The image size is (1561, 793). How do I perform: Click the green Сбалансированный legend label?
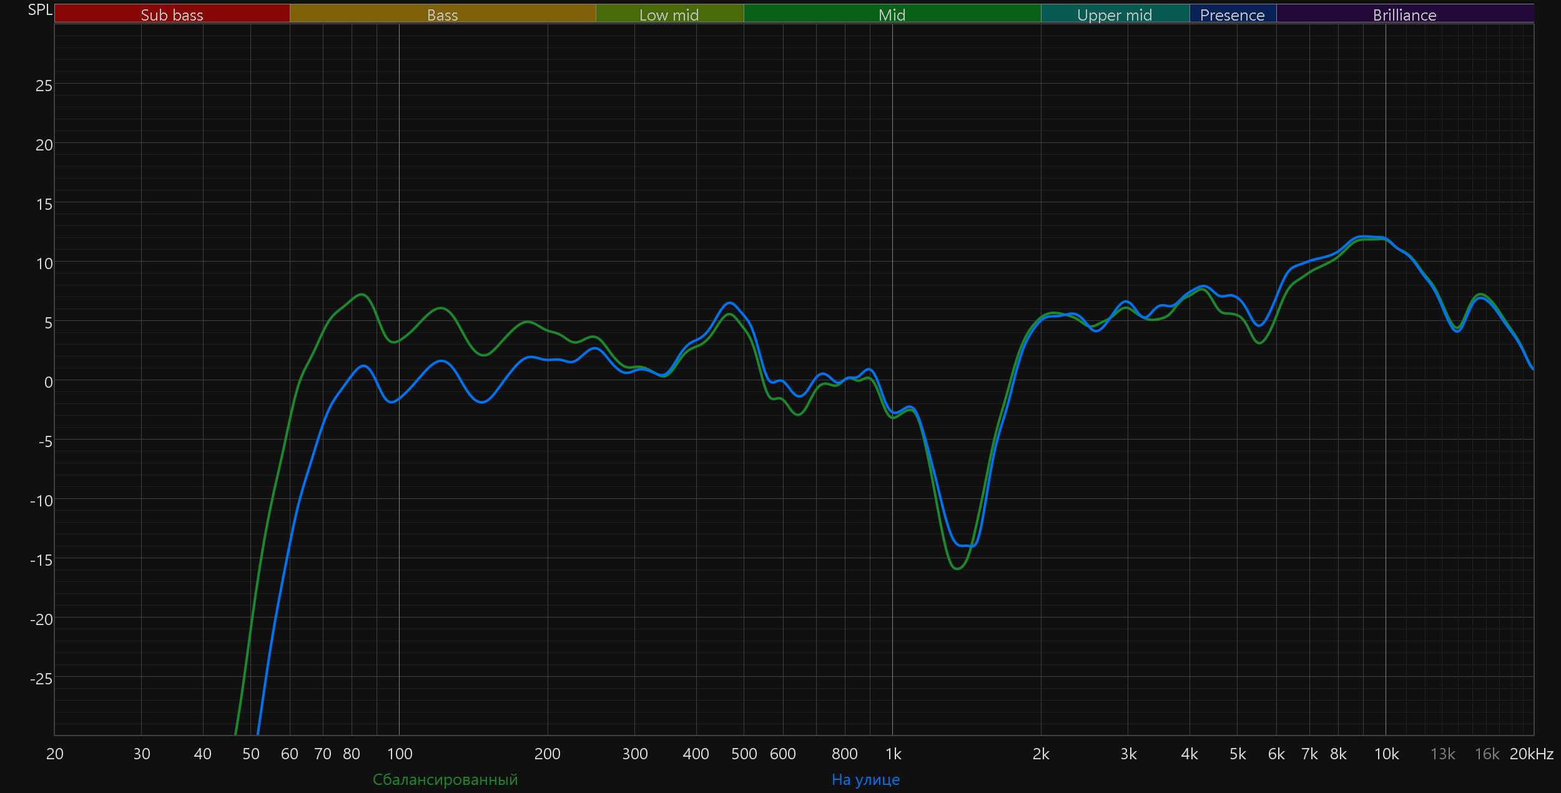click(x=445, y=779)
